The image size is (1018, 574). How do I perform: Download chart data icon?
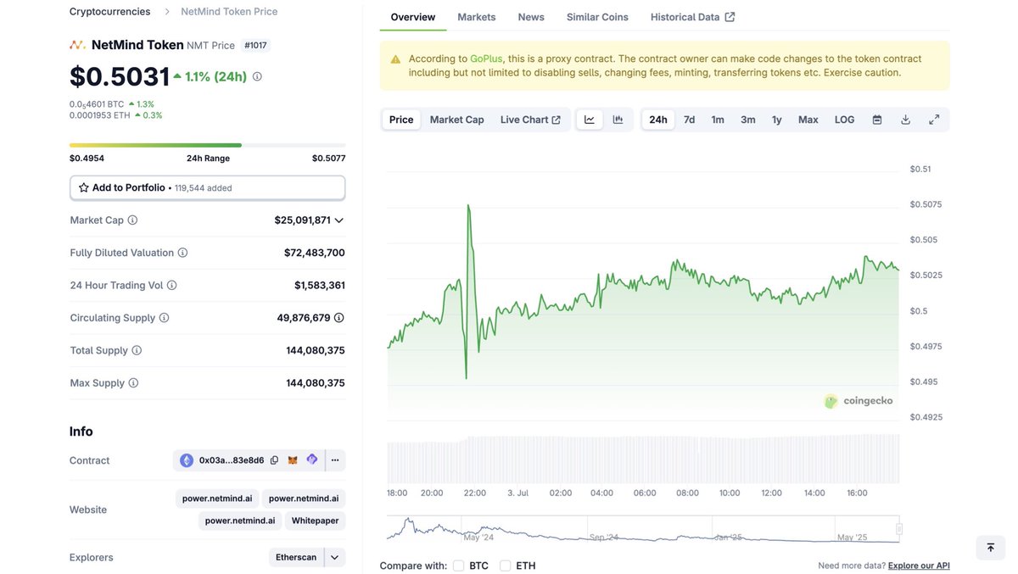coord(905,120)
